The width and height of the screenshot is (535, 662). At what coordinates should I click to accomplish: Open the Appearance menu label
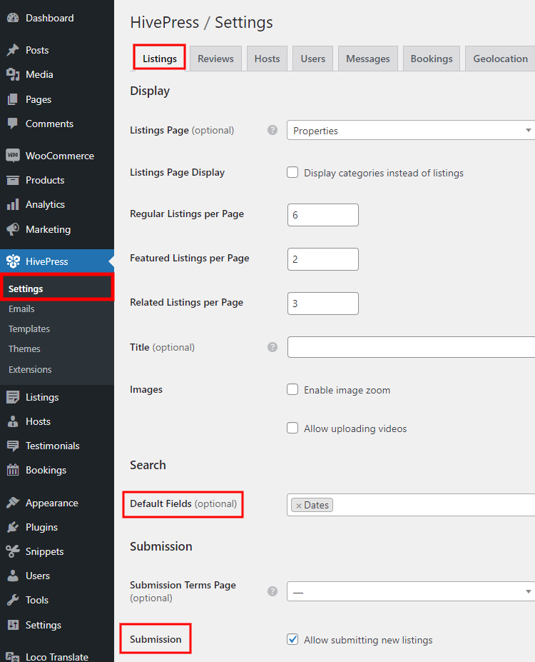[x=52, y=503]
